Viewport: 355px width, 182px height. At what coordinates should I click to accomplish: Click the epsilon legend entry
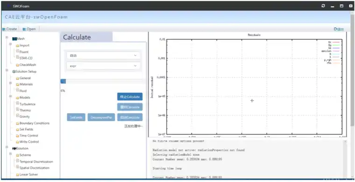click(331, 51)
